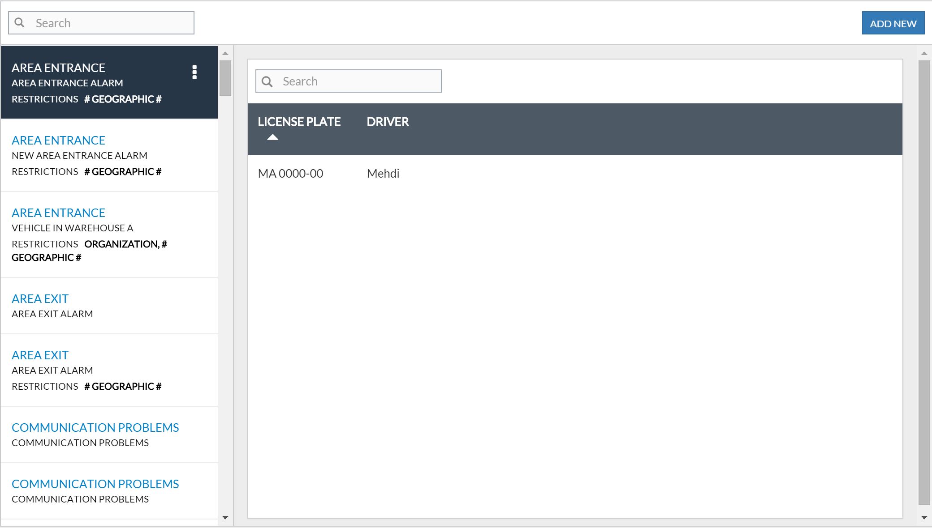Screen dimensions: 932x528
Task: Click right panel scroll-up arrow
Action: click(x=924, y=53)
